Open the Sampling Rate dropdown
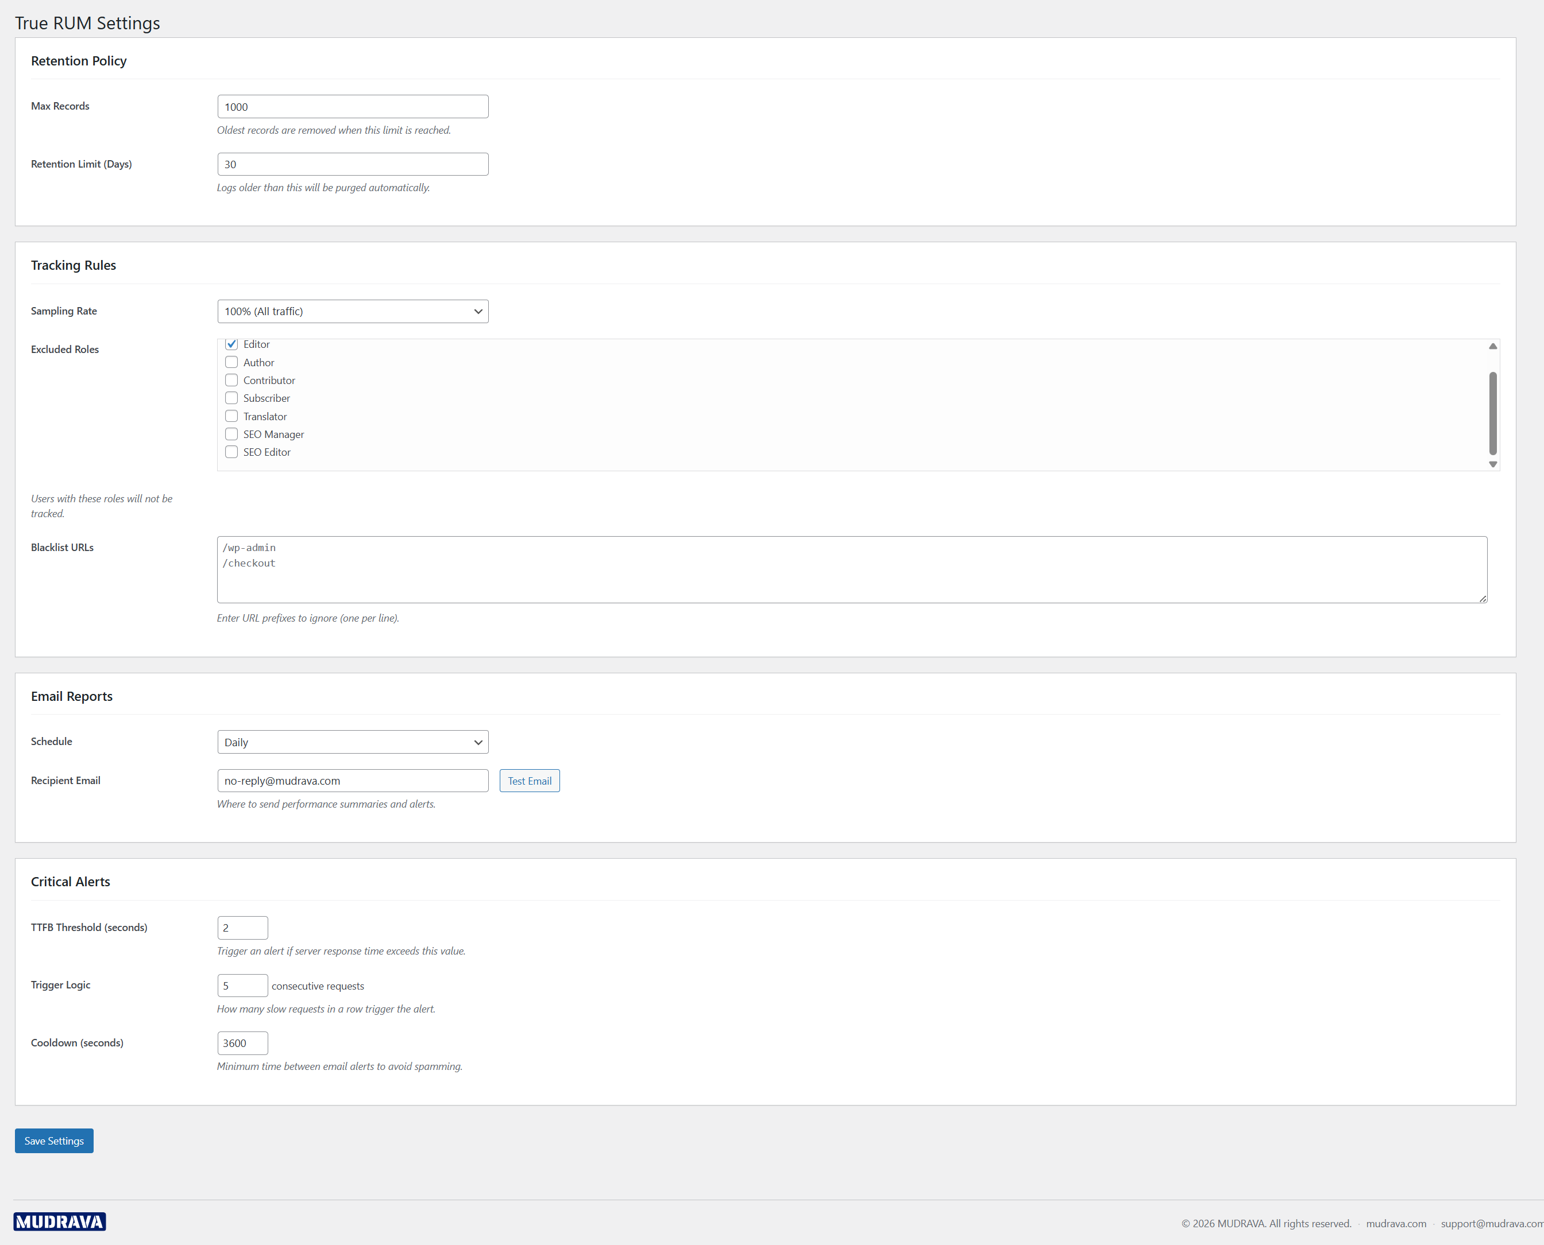Image resolution: width=1544 pixels, height=1245 pixels. pos(352,311)
